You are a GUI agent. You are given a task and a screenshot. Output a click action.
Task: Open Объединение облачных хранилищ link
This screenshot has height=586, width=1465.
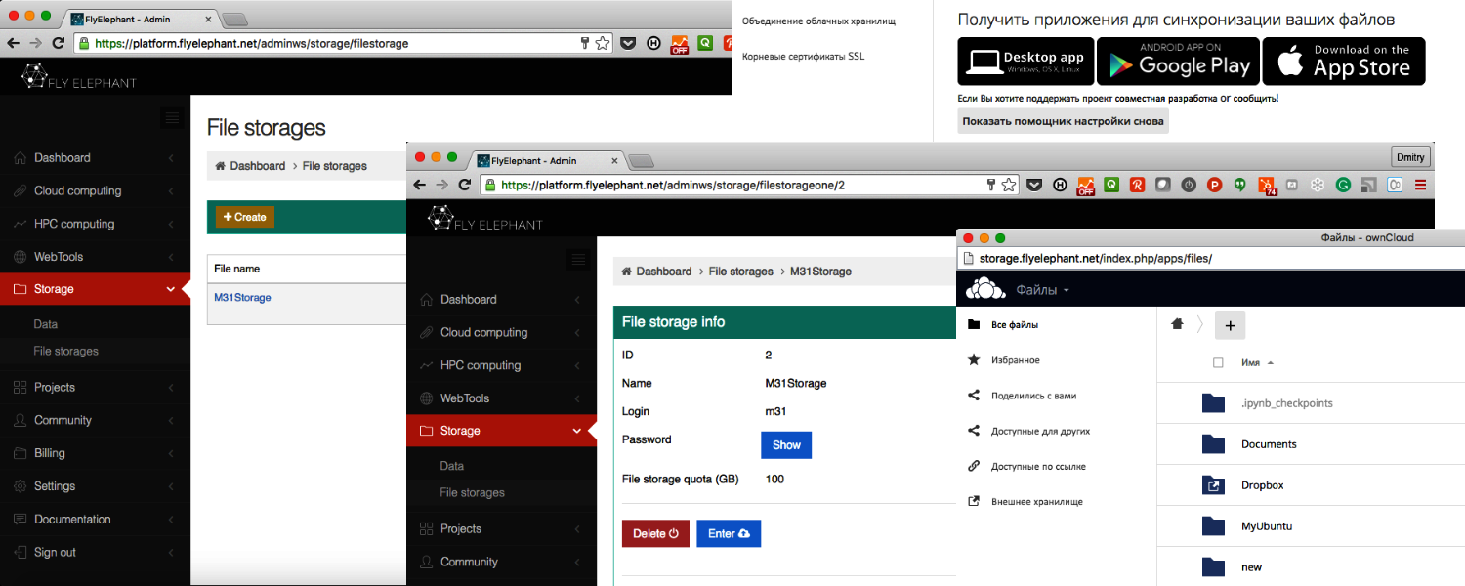coord(818,21)
